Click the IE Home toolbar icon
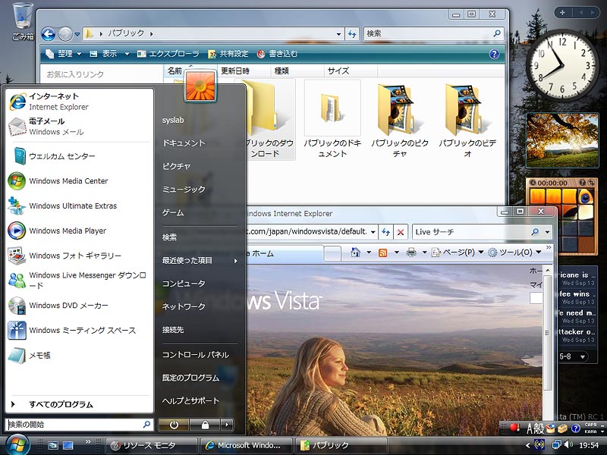Screen dimensions: 607x455 [x=355, y=253]
